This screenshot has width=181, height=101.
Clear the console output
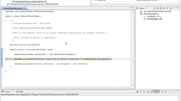tap(148, 91)
